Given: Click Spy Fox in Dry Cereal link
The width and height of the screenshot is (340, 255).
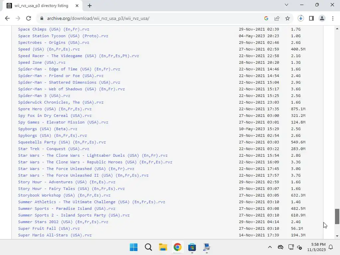Looking at the screenshot, I should [55, 115].
